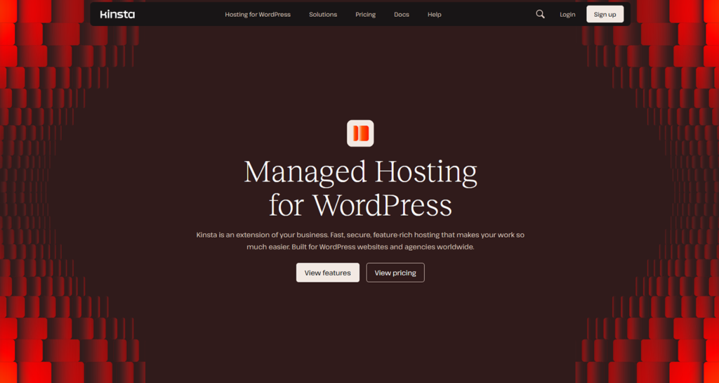The image size is (719, 383).
Task: Open the Docs link
Action: [x=401, y=15]
